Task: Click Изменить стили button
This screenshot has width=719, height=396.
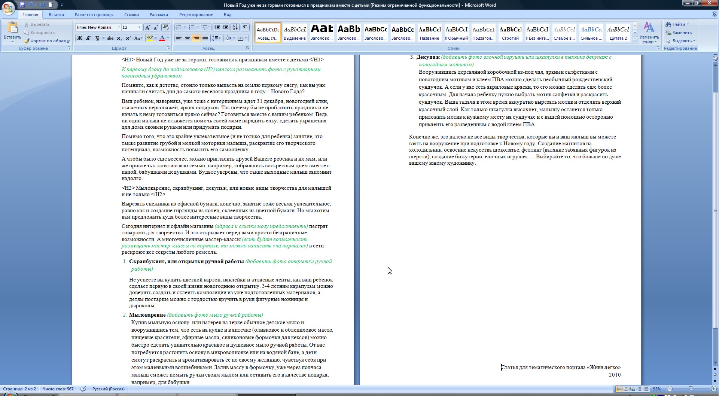Action: (x=649, y=33)
